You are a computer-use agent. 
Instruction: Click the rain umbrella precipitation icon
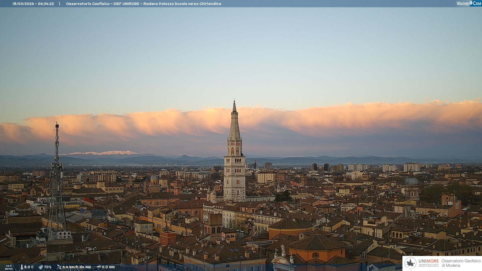point(99,267)
